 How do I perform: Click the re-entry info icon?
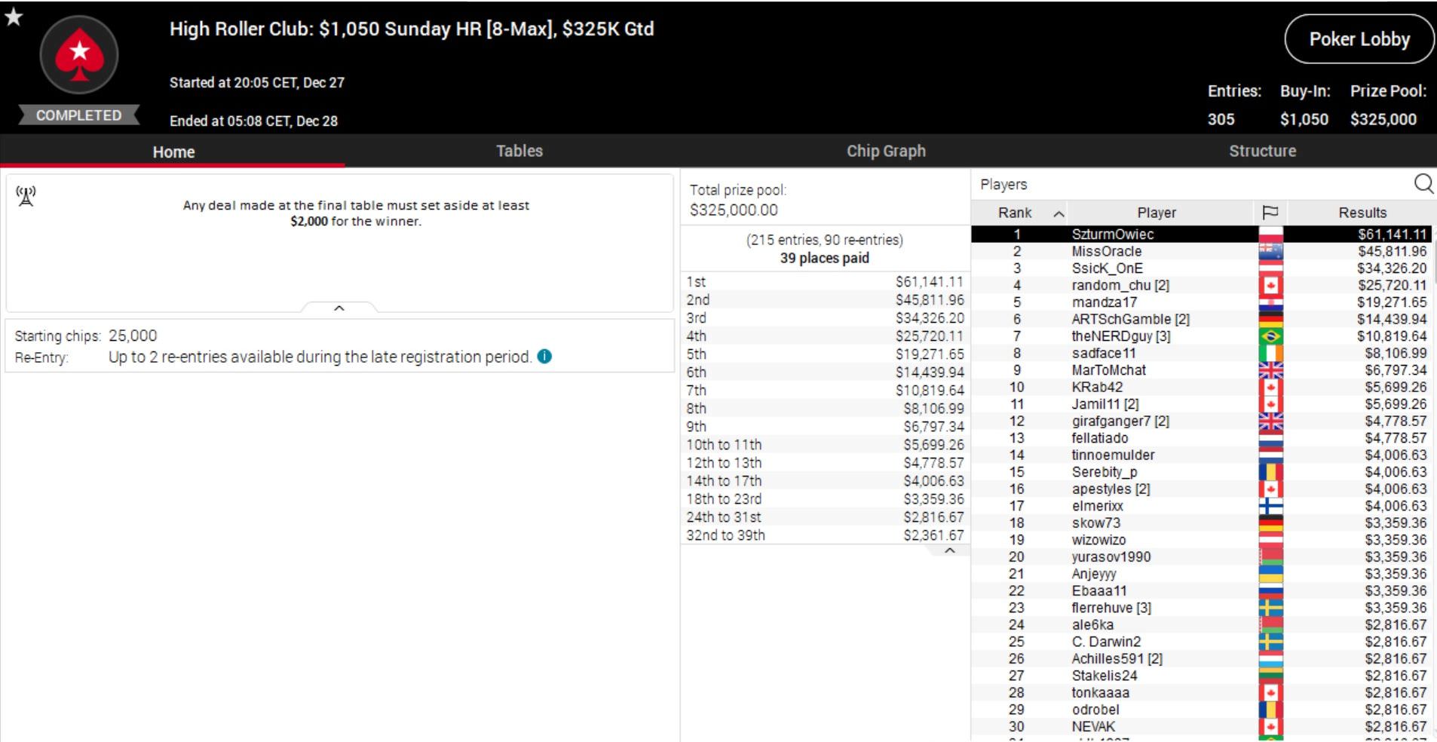[544, 357]
